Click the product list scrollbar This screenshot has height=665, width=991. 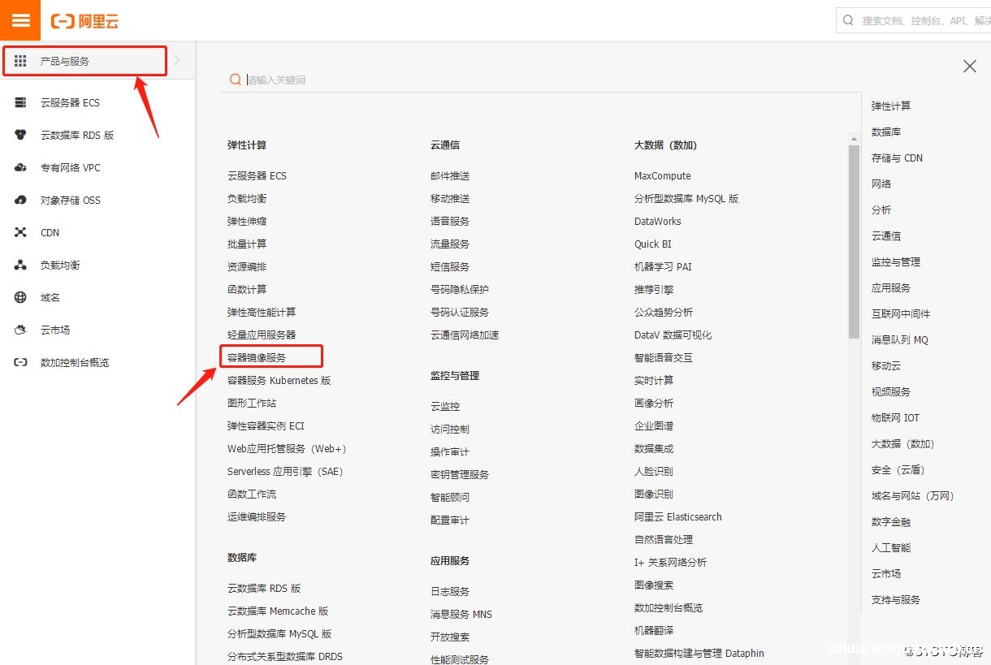pyautogui.click(x=854, y=235)
